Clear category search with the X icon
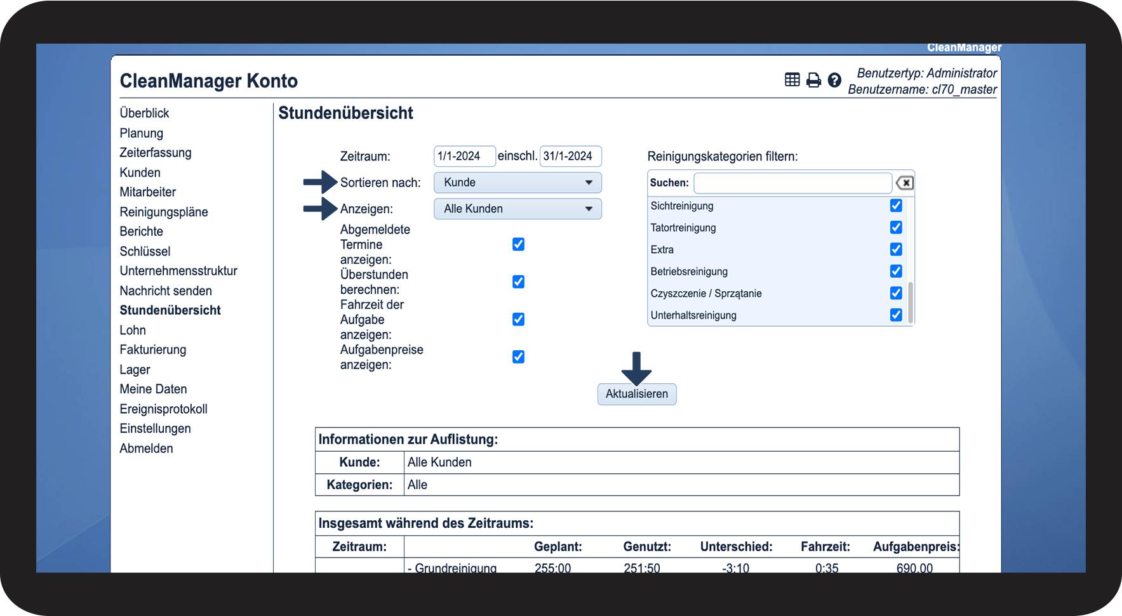This screenshot has height=616, width=1122. click(x=905, y=183)
